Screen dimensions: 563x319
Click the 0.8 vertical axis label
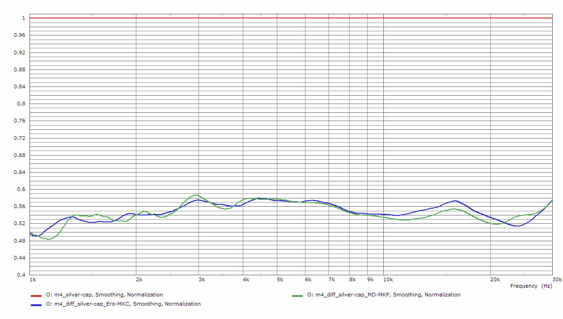[x=21, y=104]
